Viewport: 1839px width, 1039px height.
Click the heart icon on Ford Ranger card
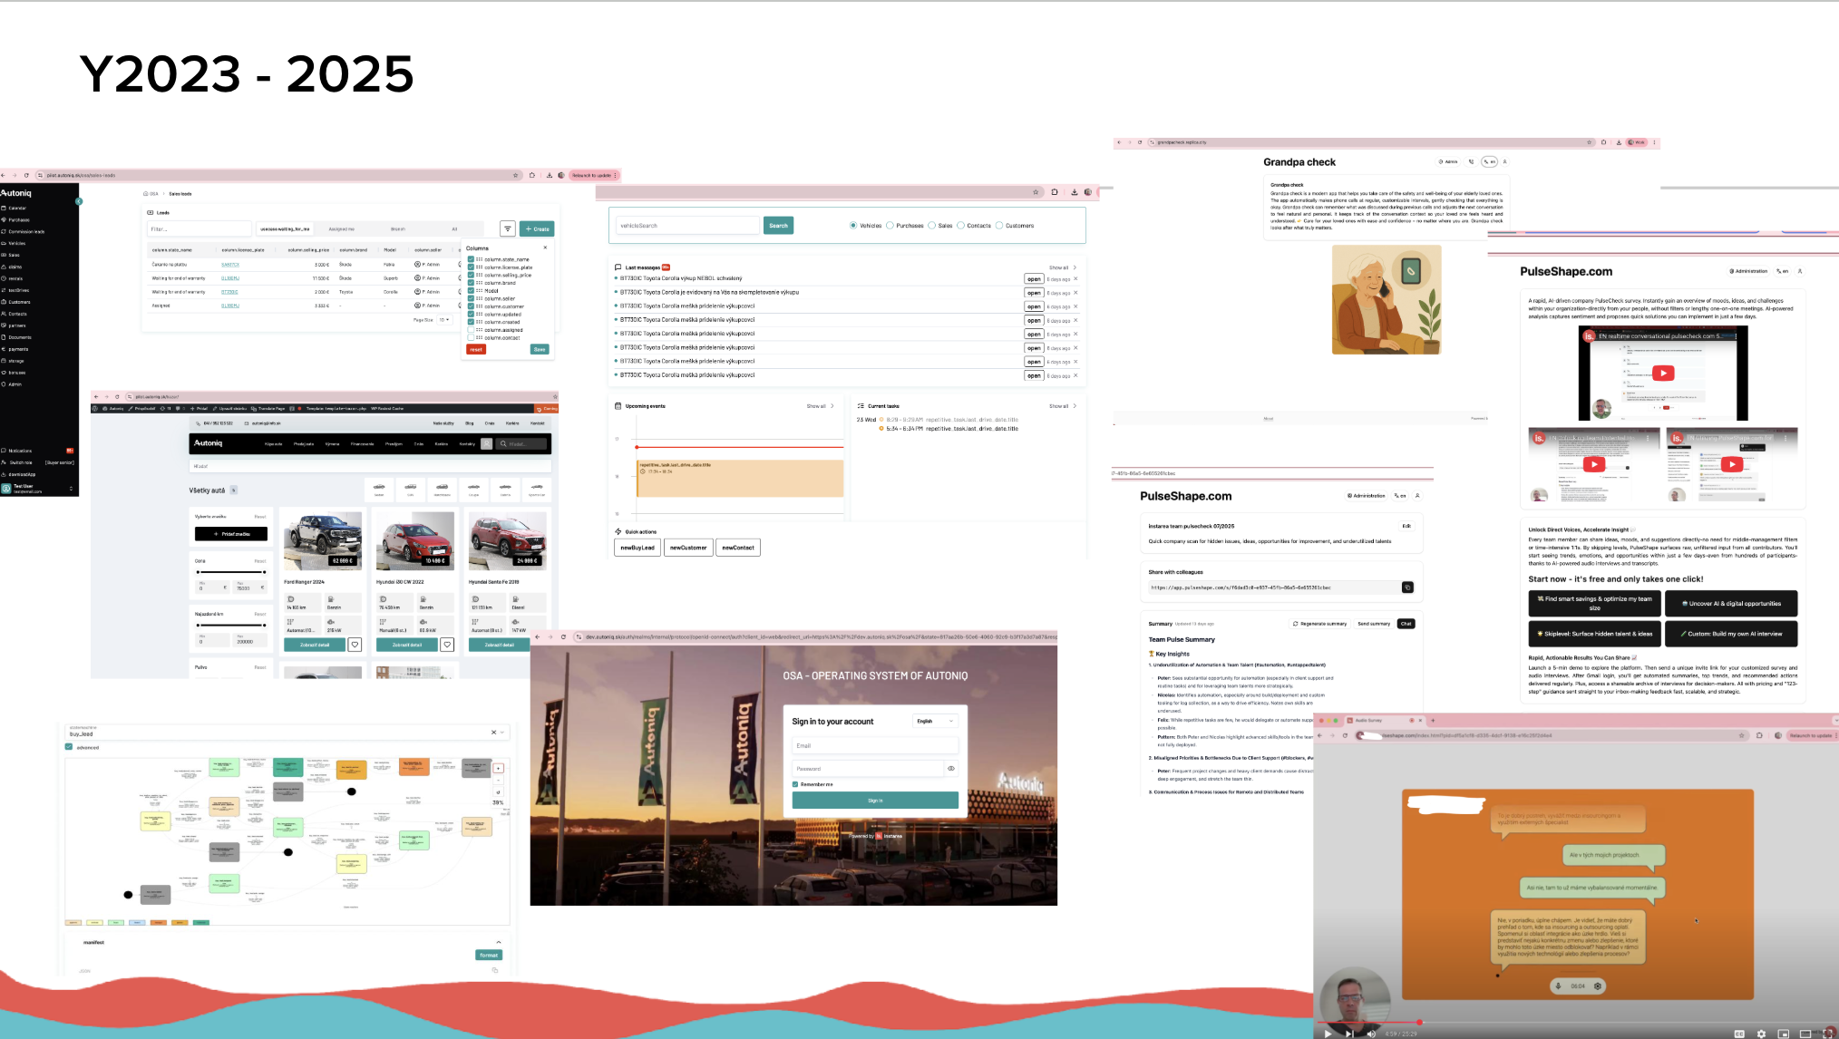coord(355,645)
